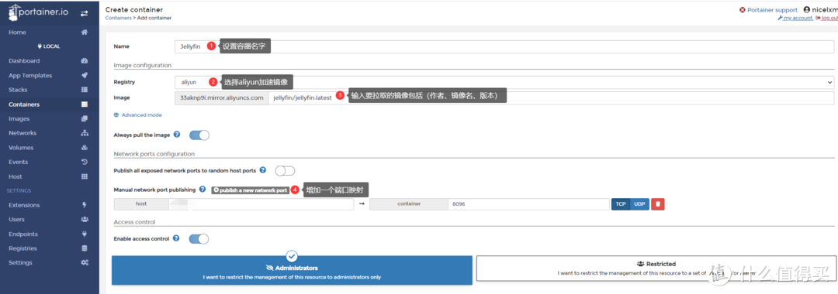Viewport: 838px width, 294px height.
Task: Click the Advanced mode link
Action: 142,115
